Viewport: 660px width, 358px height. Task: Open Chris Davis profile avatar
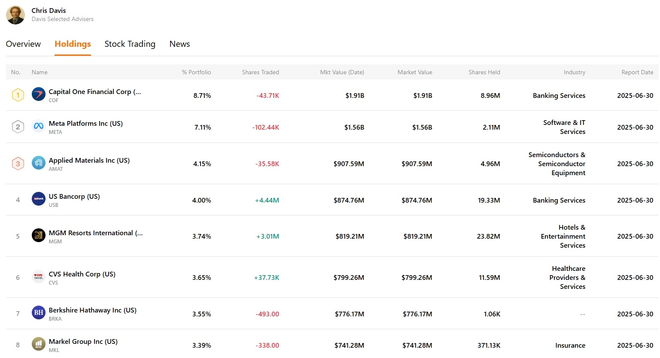point(15,15)
